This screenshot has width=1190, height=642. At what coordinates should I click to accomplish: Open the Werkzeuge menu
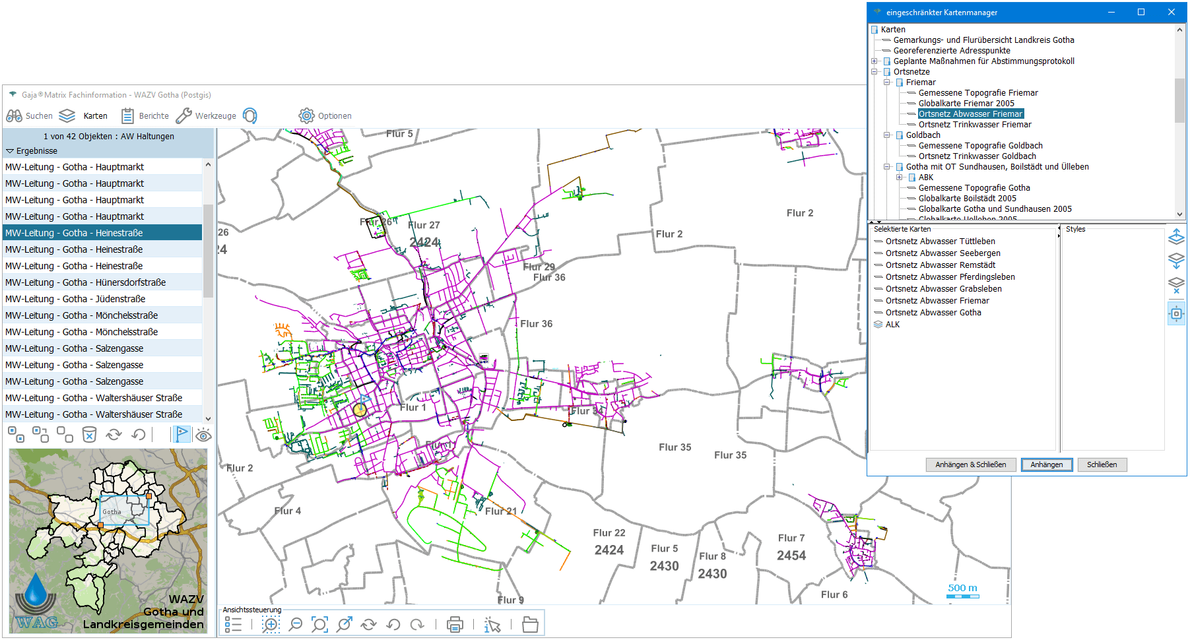pyautogui.click(x=206, y=116)
